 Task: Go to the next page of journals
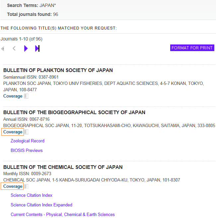pos(26,49)
